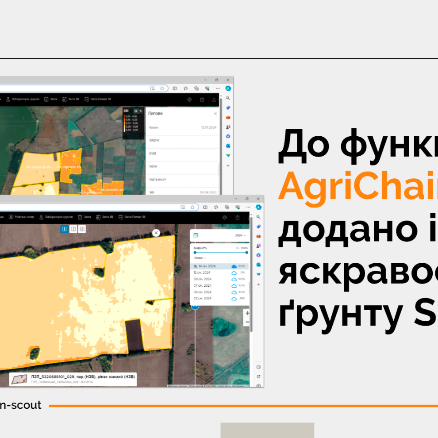Close the Липове side panel
The width and height of the screenshot is (438, 438).
pos(215,114)
